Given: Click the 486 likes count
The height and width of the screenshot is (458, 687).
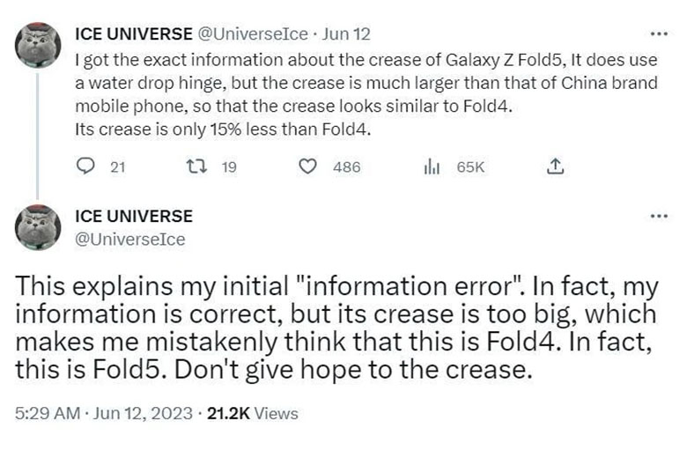Looking at the screenshot, I should (x=346, y=167).
